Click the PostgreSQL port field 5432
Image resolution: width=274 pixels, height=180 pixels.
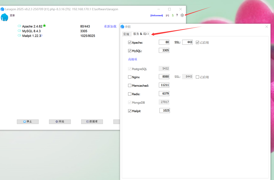click(164, 68)
